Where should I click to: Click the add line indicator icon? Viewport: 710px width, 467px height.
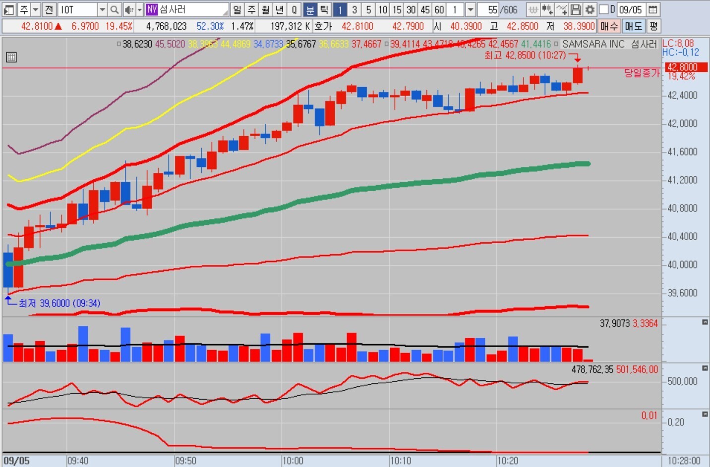562,9
